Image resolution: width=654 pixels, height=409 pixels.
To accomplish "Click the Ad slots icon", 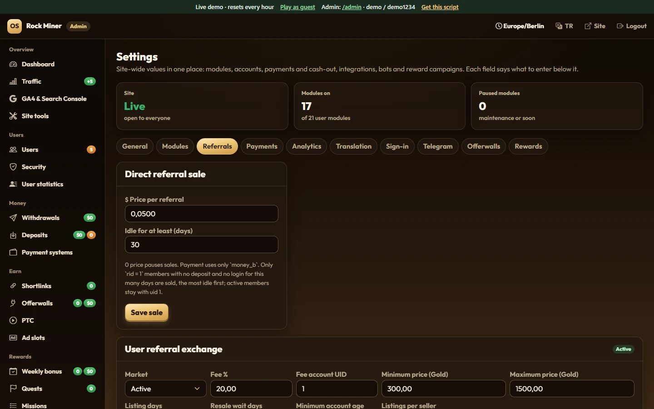I will tap(13, 338).
